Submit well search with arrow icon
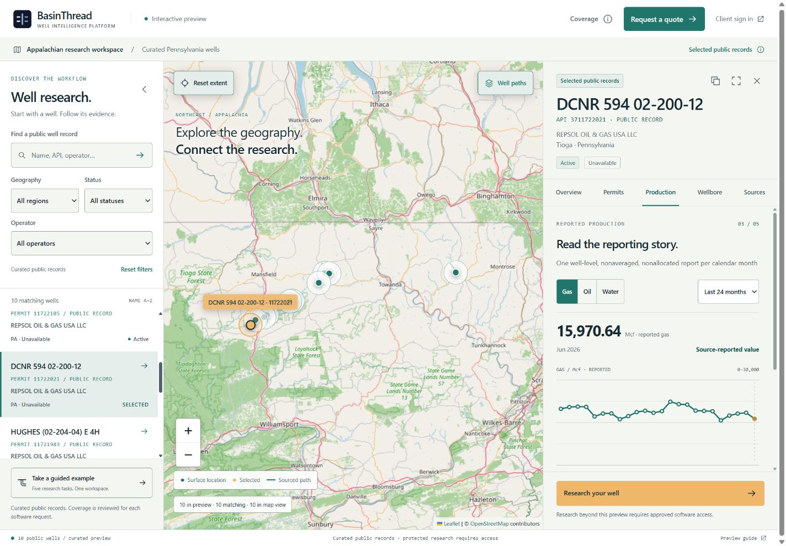The height and width of the screenshot is (546, 786). coord(140,156)
